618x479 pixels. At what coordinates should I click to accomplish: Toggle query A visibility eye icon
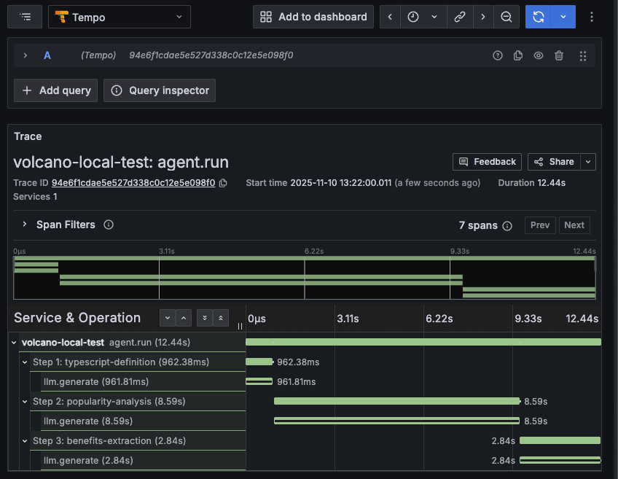[x=539, y=55]
